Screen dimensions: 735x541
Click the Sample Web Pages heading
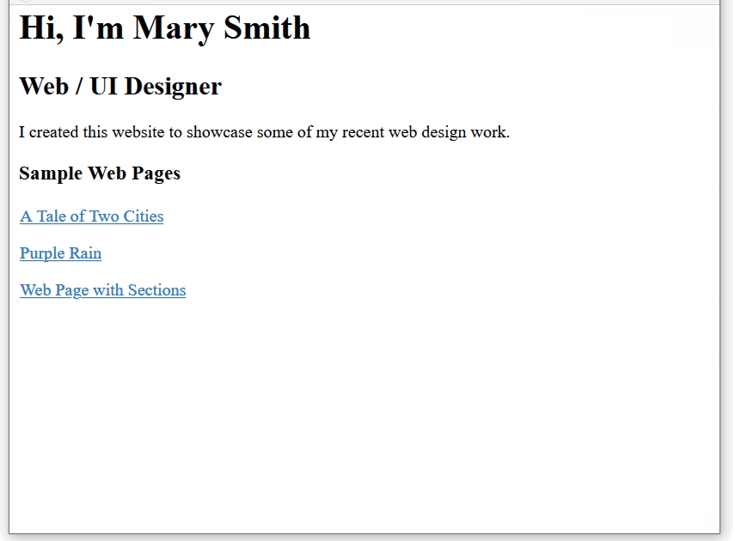(x=100, y=173)
